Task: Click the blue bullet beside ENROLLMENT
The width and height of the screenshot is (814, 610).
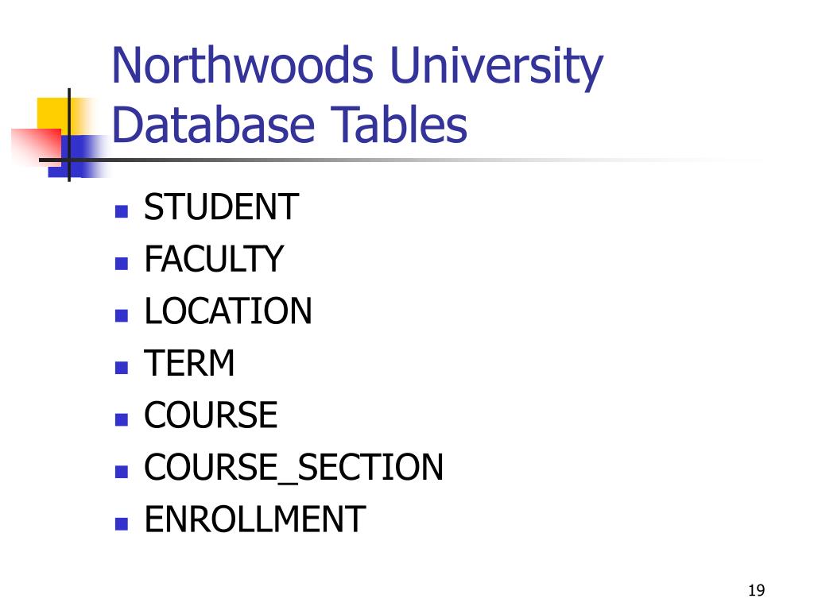Action: coord(122,524)
